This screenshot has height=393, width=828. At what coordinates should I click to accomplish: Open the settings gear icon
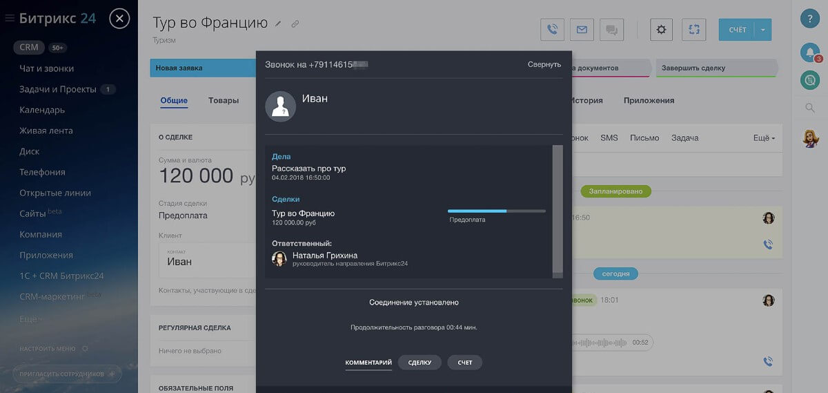tap(661, 30)
